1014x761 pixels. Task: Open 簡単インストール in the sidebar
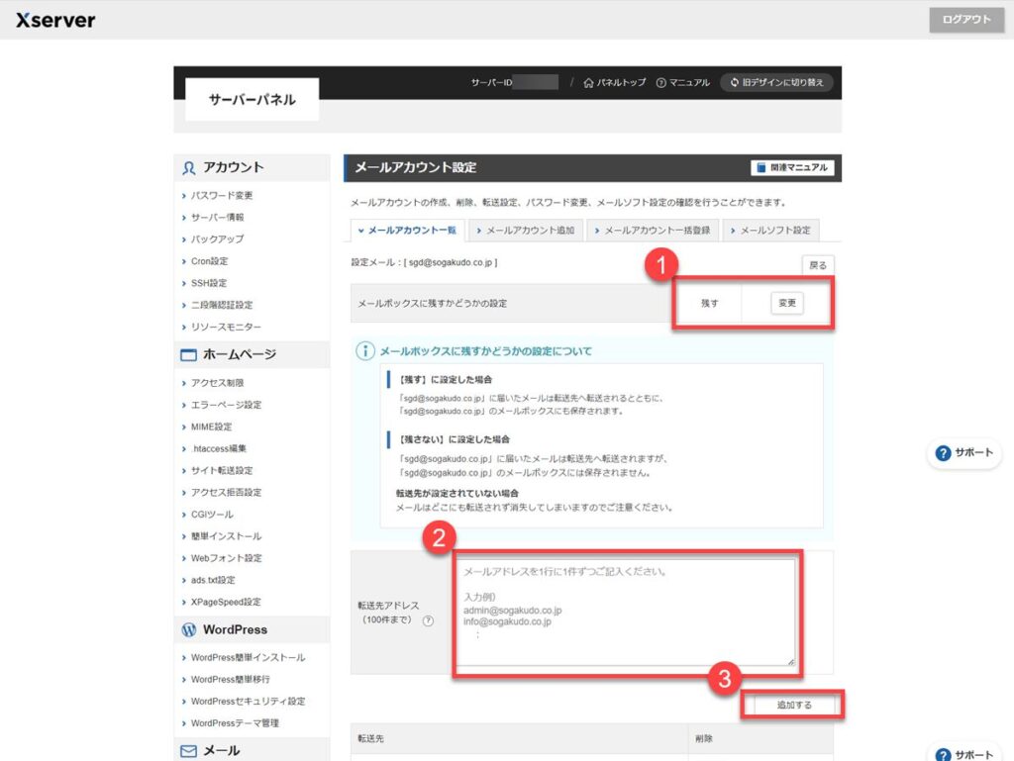[x=226, y=536]
